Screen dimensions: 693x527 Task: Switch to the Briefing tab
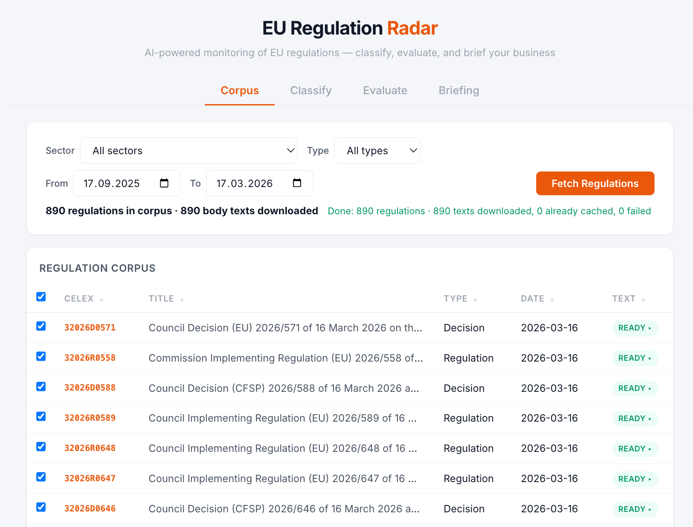click(459, 91)
